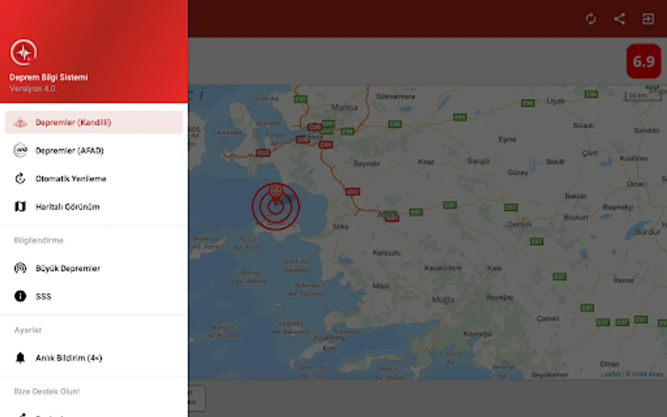The height and width of the screenshot is (417, 667).
Task: Select the Depremler (AFAD) menu entry
Action: point(94,151)
